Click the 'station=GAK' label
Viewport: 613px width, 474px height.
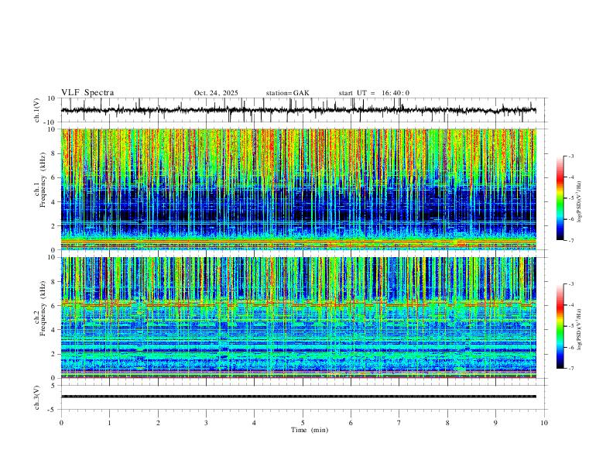click(287, 93)
